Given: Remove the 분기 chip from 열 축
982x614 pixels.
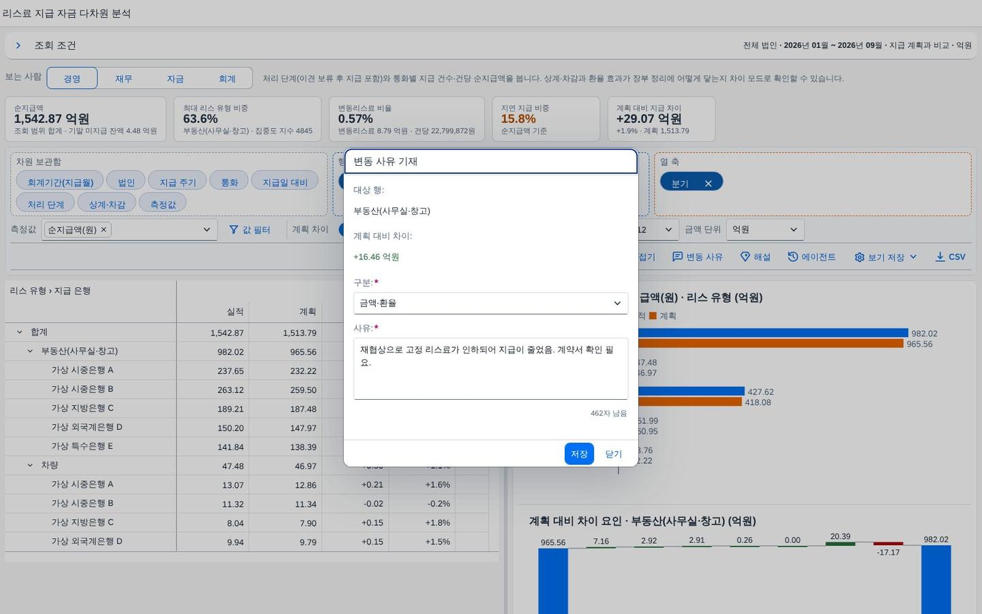Looking at the screenshot, I should (708, 184).
